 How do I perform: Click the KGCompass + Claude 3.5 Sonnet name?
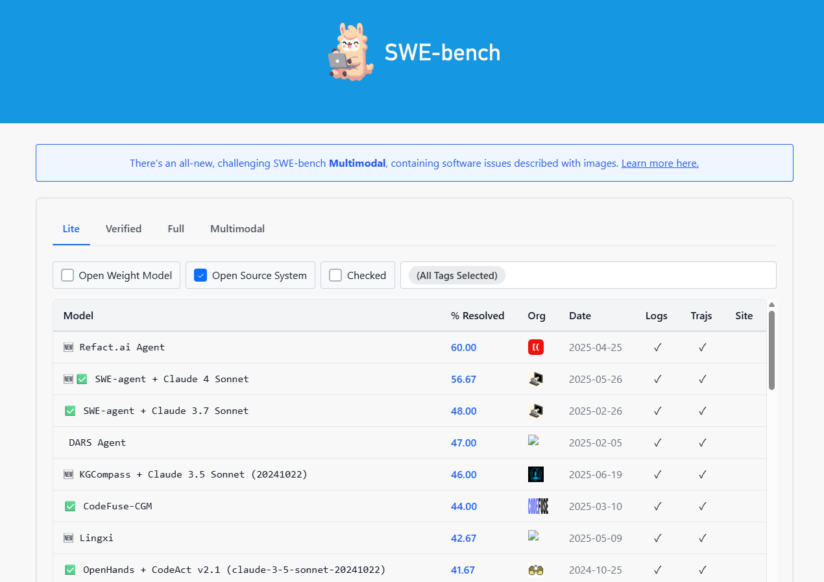click(x=193, y=474)
